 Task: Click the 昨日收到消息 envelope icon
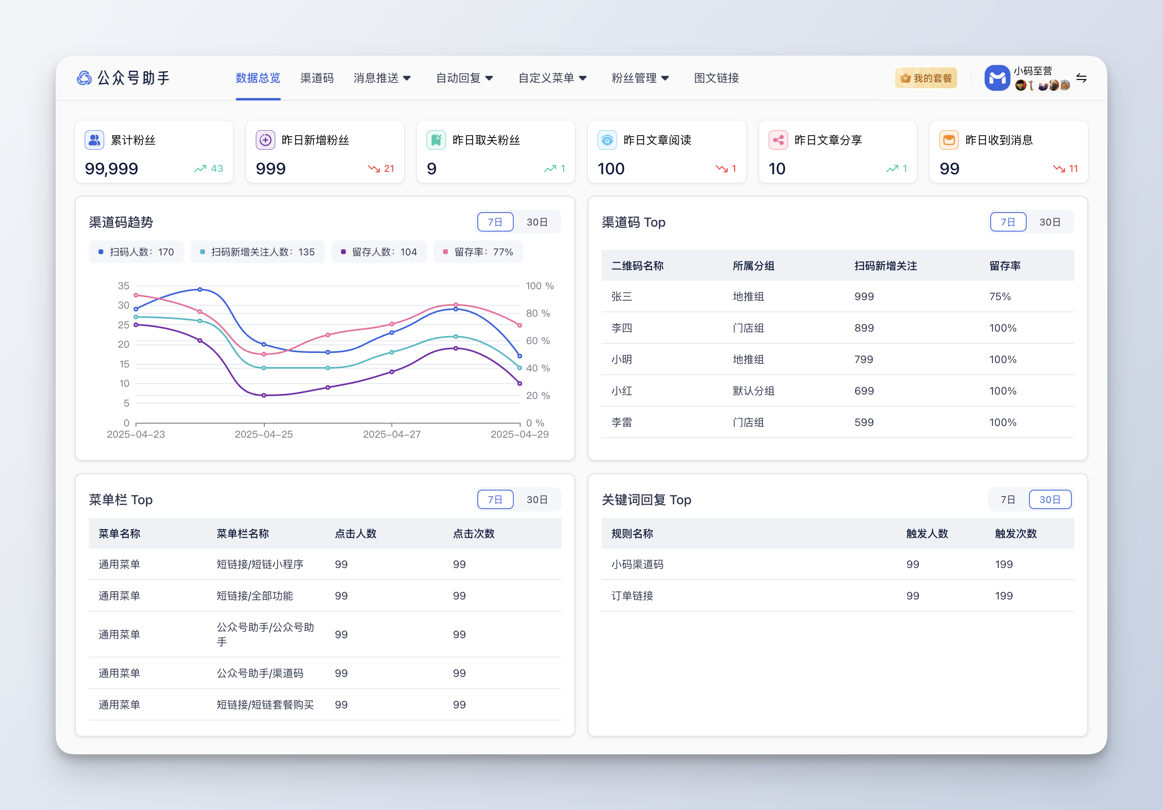coord(949,140)
